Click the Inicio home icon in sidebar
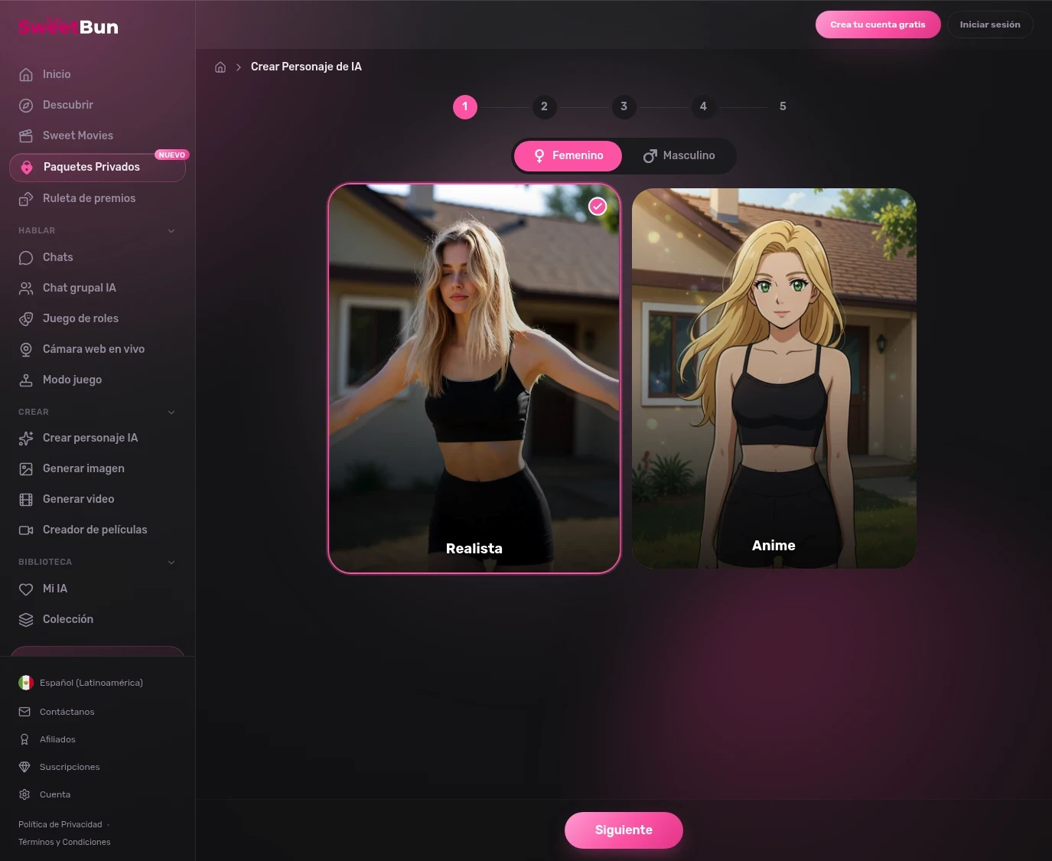This screenshot has height=861, width=1052. (26, 74)
